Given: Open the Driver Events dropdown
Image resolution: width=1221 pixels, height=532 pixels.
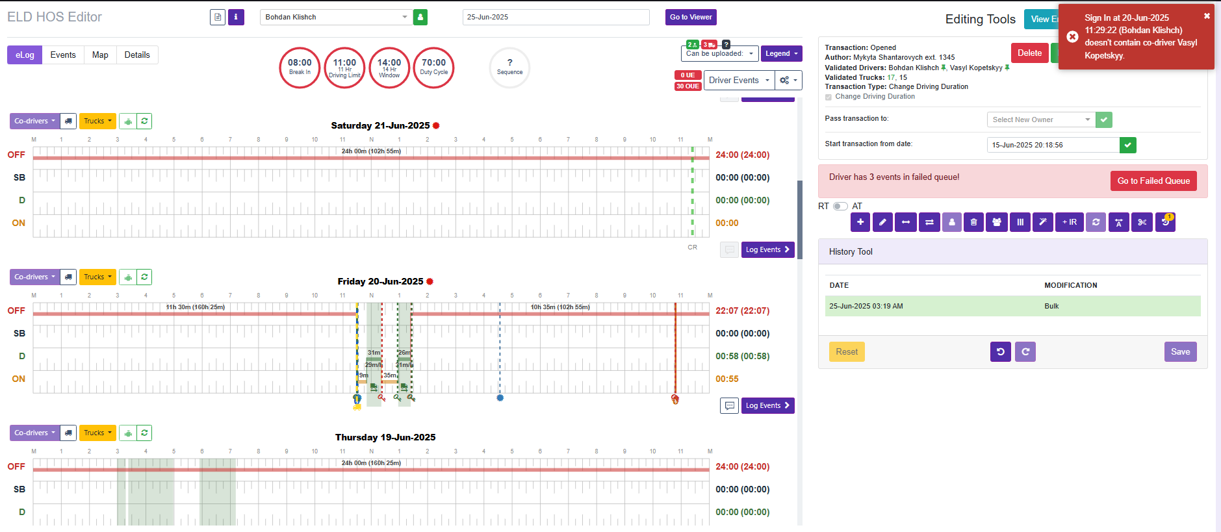Looking at the screenshot, I should pyautogui.click(x=739, y=81).
